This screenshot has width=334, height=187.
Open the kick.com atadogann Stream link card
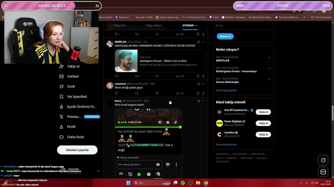coord(160,61)
